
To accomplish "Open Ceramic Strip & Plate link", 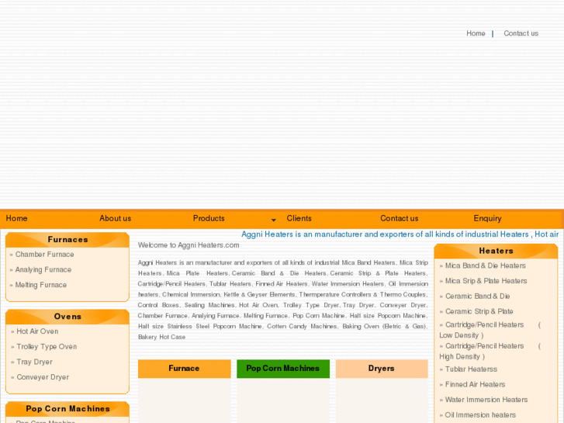I will coord(479,311).
